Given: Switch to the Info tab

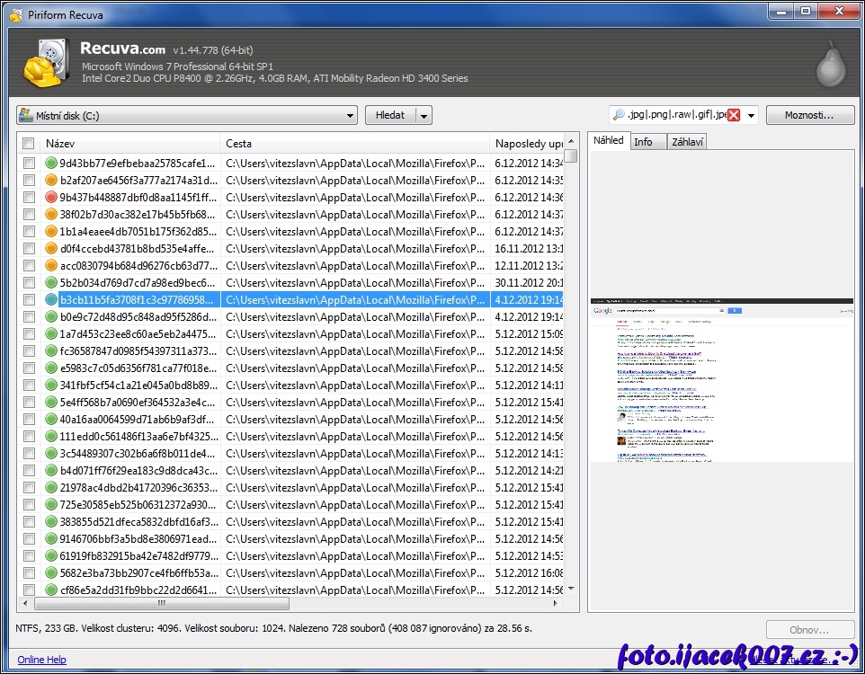Looking at the screenshot, I should point(644,142).
